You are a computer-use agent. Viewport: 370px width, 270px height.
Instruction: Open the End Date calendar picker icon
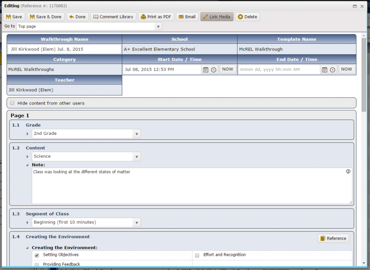pos(324,70)
